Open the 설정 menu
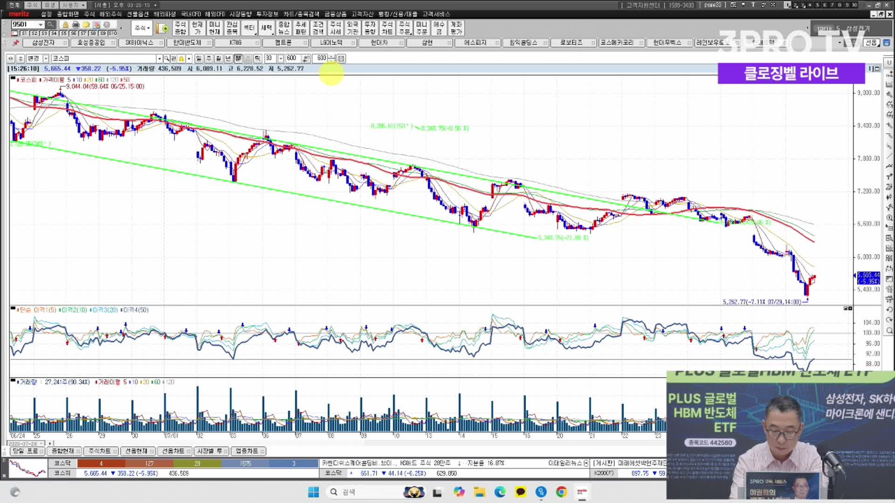This screenshot has height=503, width=895. (46, 14)
